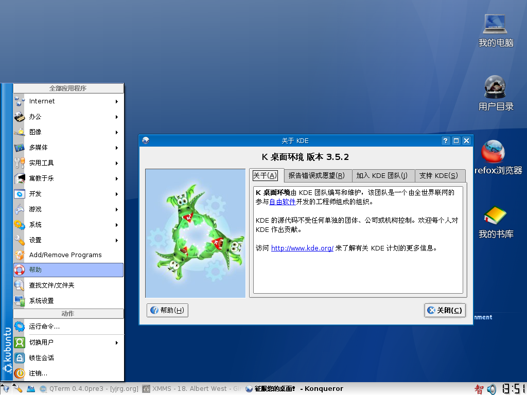Click the 寓教于乐 icon
Screen dimensions: 527x395
pyautogui.click(x=20, y=178)
